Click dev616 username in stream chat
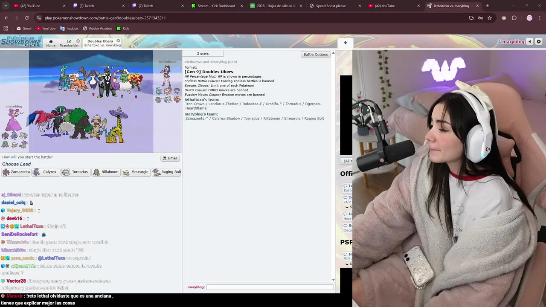546x307 pixels. (14, 218)
